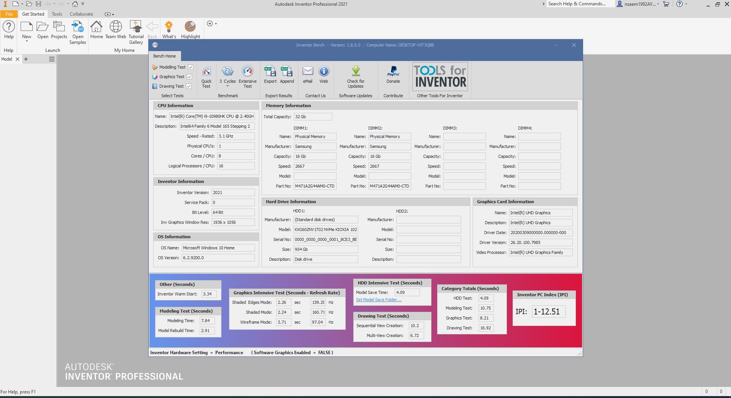Donate through PayPal
Image resolution: width=731 pixels, height=398 pixels.
[393, 75]
